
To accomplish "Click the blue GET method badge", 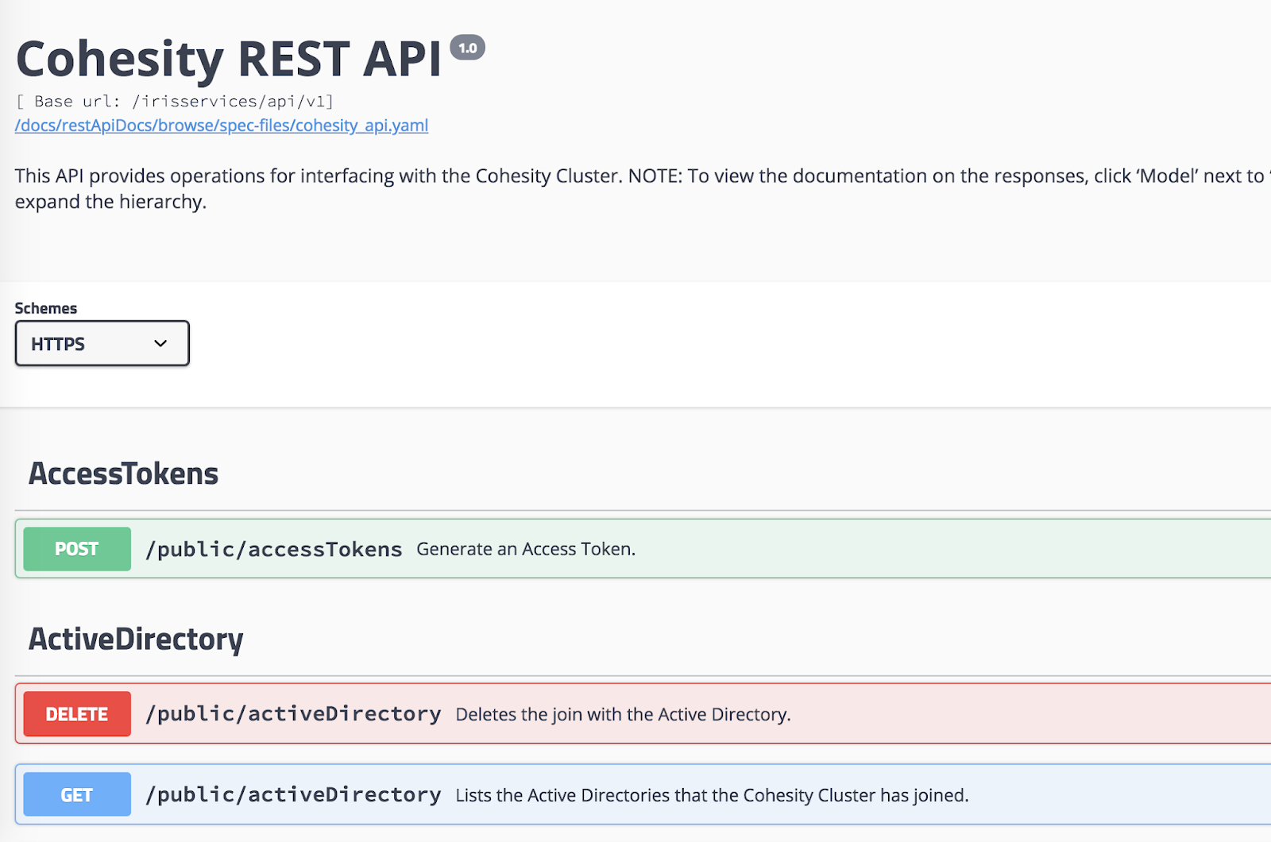I will coord(76,794).
